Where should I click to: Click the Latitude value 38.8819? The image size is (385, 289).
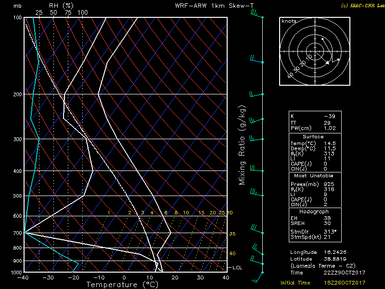click(335, 259)
